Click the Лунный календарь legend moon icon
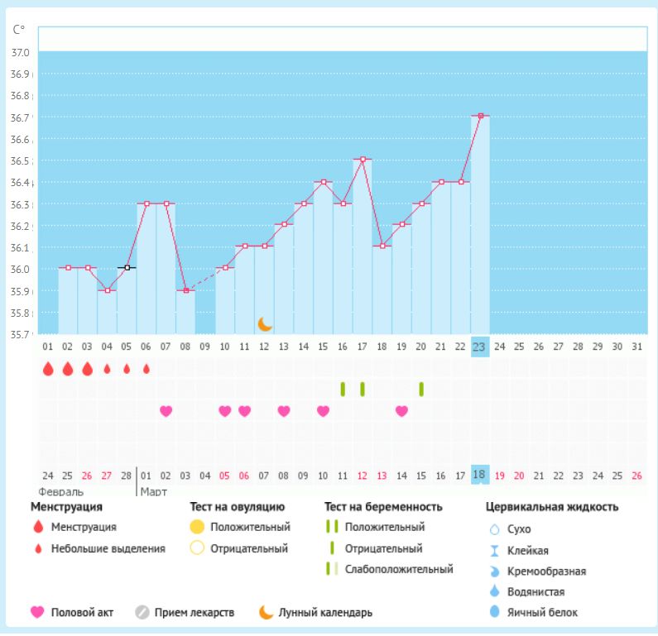 266,612
